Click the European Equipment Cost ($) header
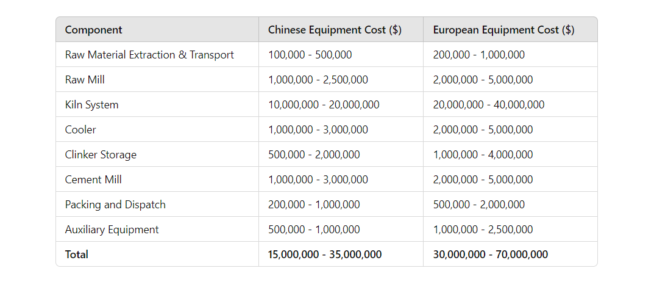Viewport: 668px width, 285px height. [x=503, y=30]
